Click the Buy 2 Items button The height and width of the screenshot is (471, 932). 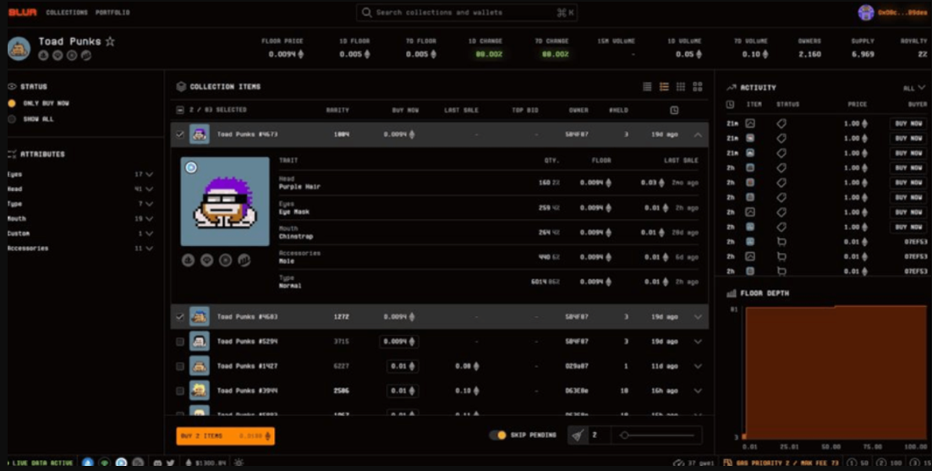(225, 436)
